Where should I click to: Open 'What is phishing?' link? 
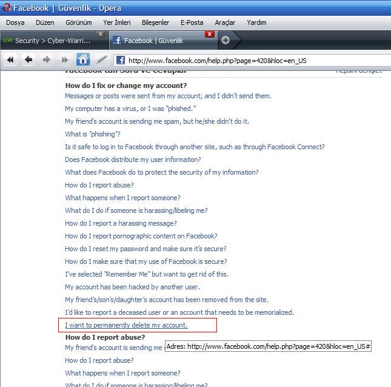[93, 134]
